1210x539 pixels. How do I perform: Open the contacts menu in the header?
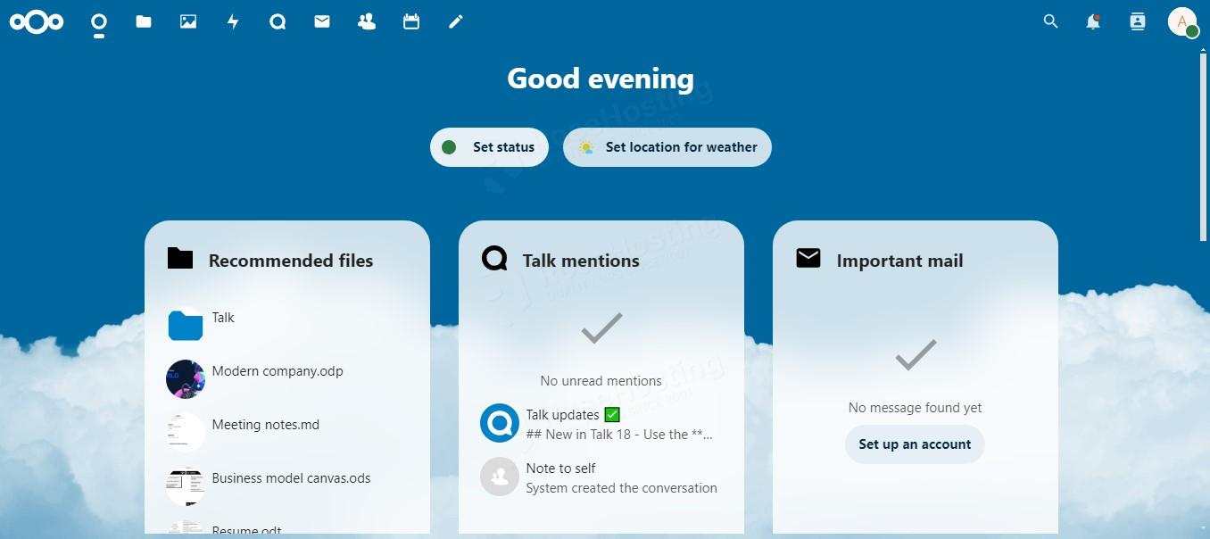1137,21
